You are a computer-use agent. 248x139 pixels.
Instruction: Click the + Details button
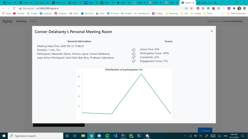coord(205,130)
